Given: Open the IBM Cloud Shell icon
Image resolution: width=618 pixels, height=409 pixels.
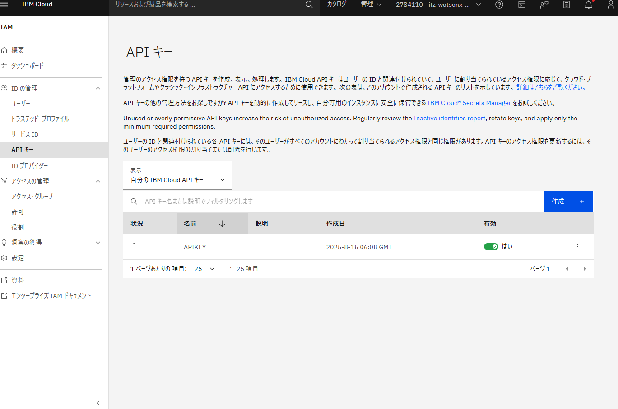Looking at the screenshot, I should pyautogui.click(x=522, y=5).
